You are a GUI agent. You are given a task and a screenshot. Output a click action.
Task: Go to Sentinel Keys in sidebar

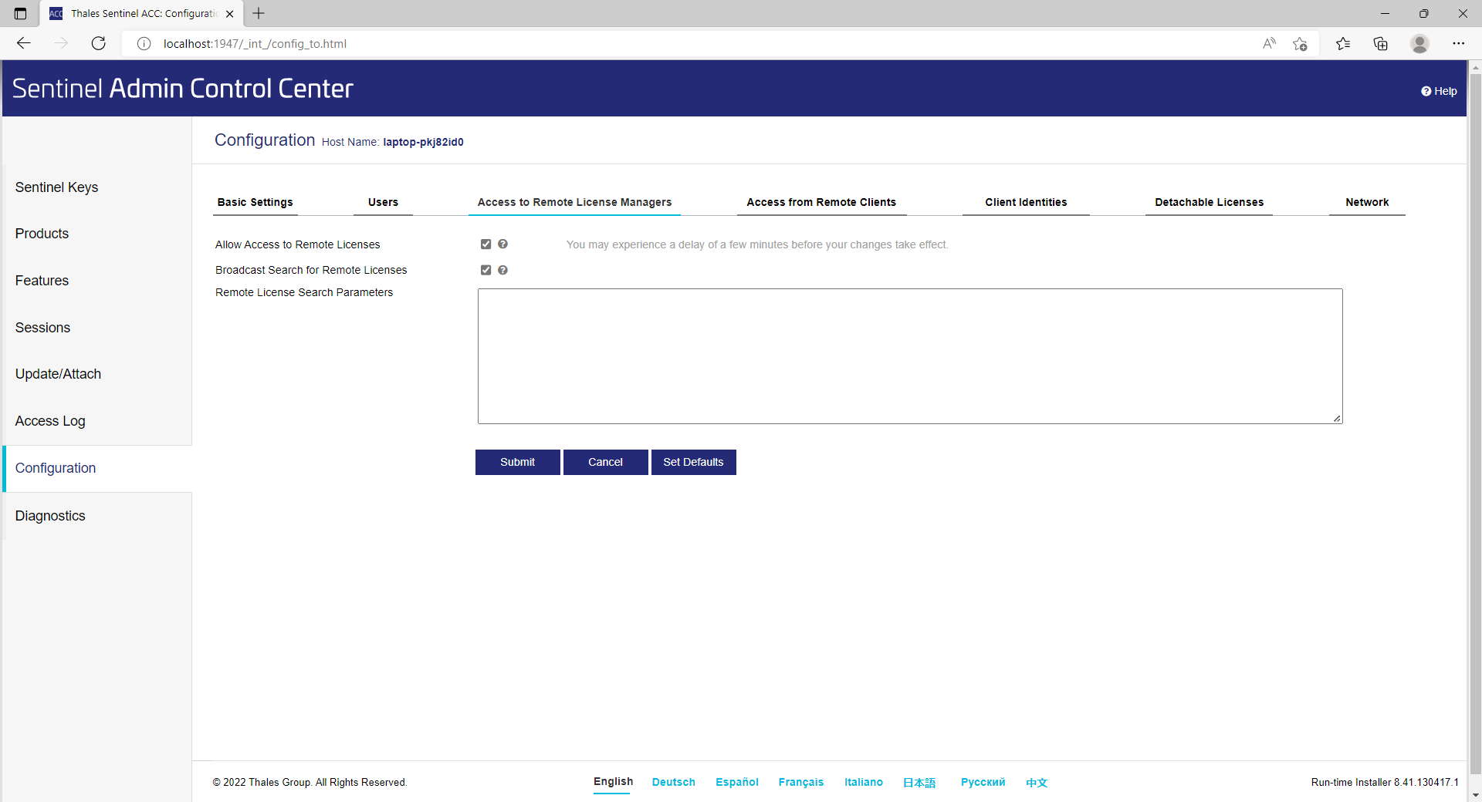[56, 187]
